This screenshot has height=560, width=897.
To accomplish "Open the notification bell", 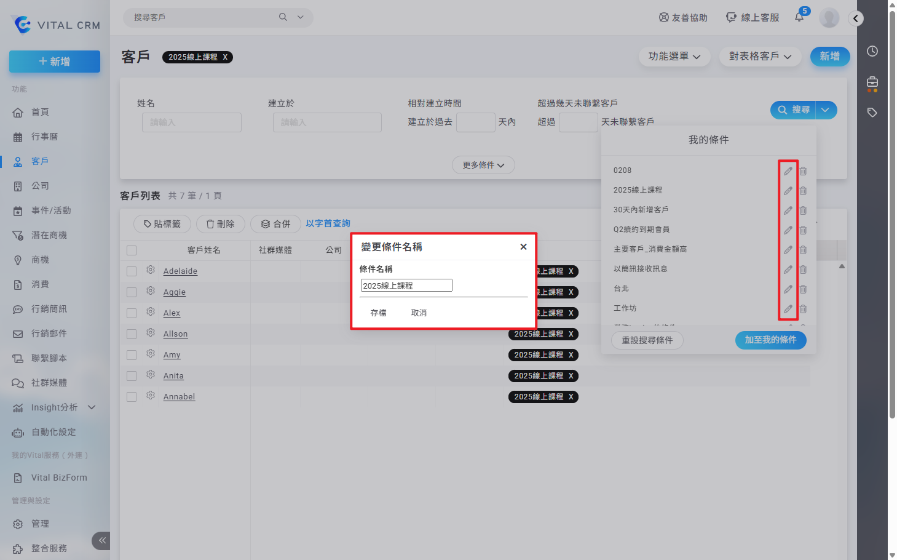I will (799, 17).
